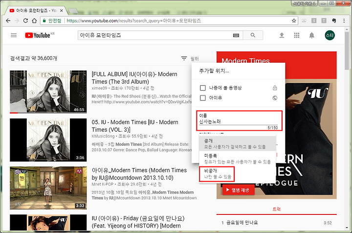352x233 pixels.
Task: Click the 검색결과 약 36,600개 result count
Action: coord(34,58)
